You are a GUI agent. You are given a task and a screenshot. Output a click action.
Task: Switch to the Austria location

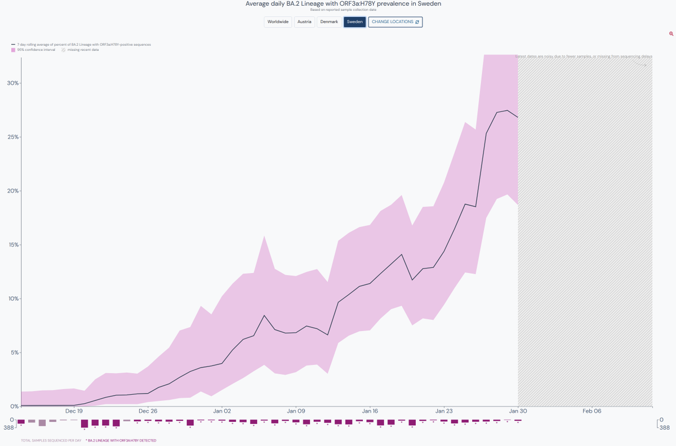click(304, 22)
